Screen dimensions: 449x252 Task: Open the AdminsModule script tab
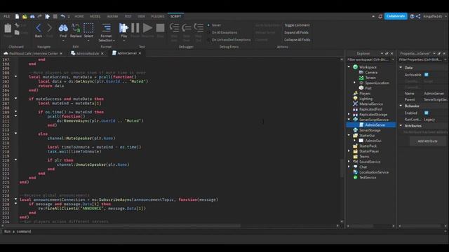(87, 53)
